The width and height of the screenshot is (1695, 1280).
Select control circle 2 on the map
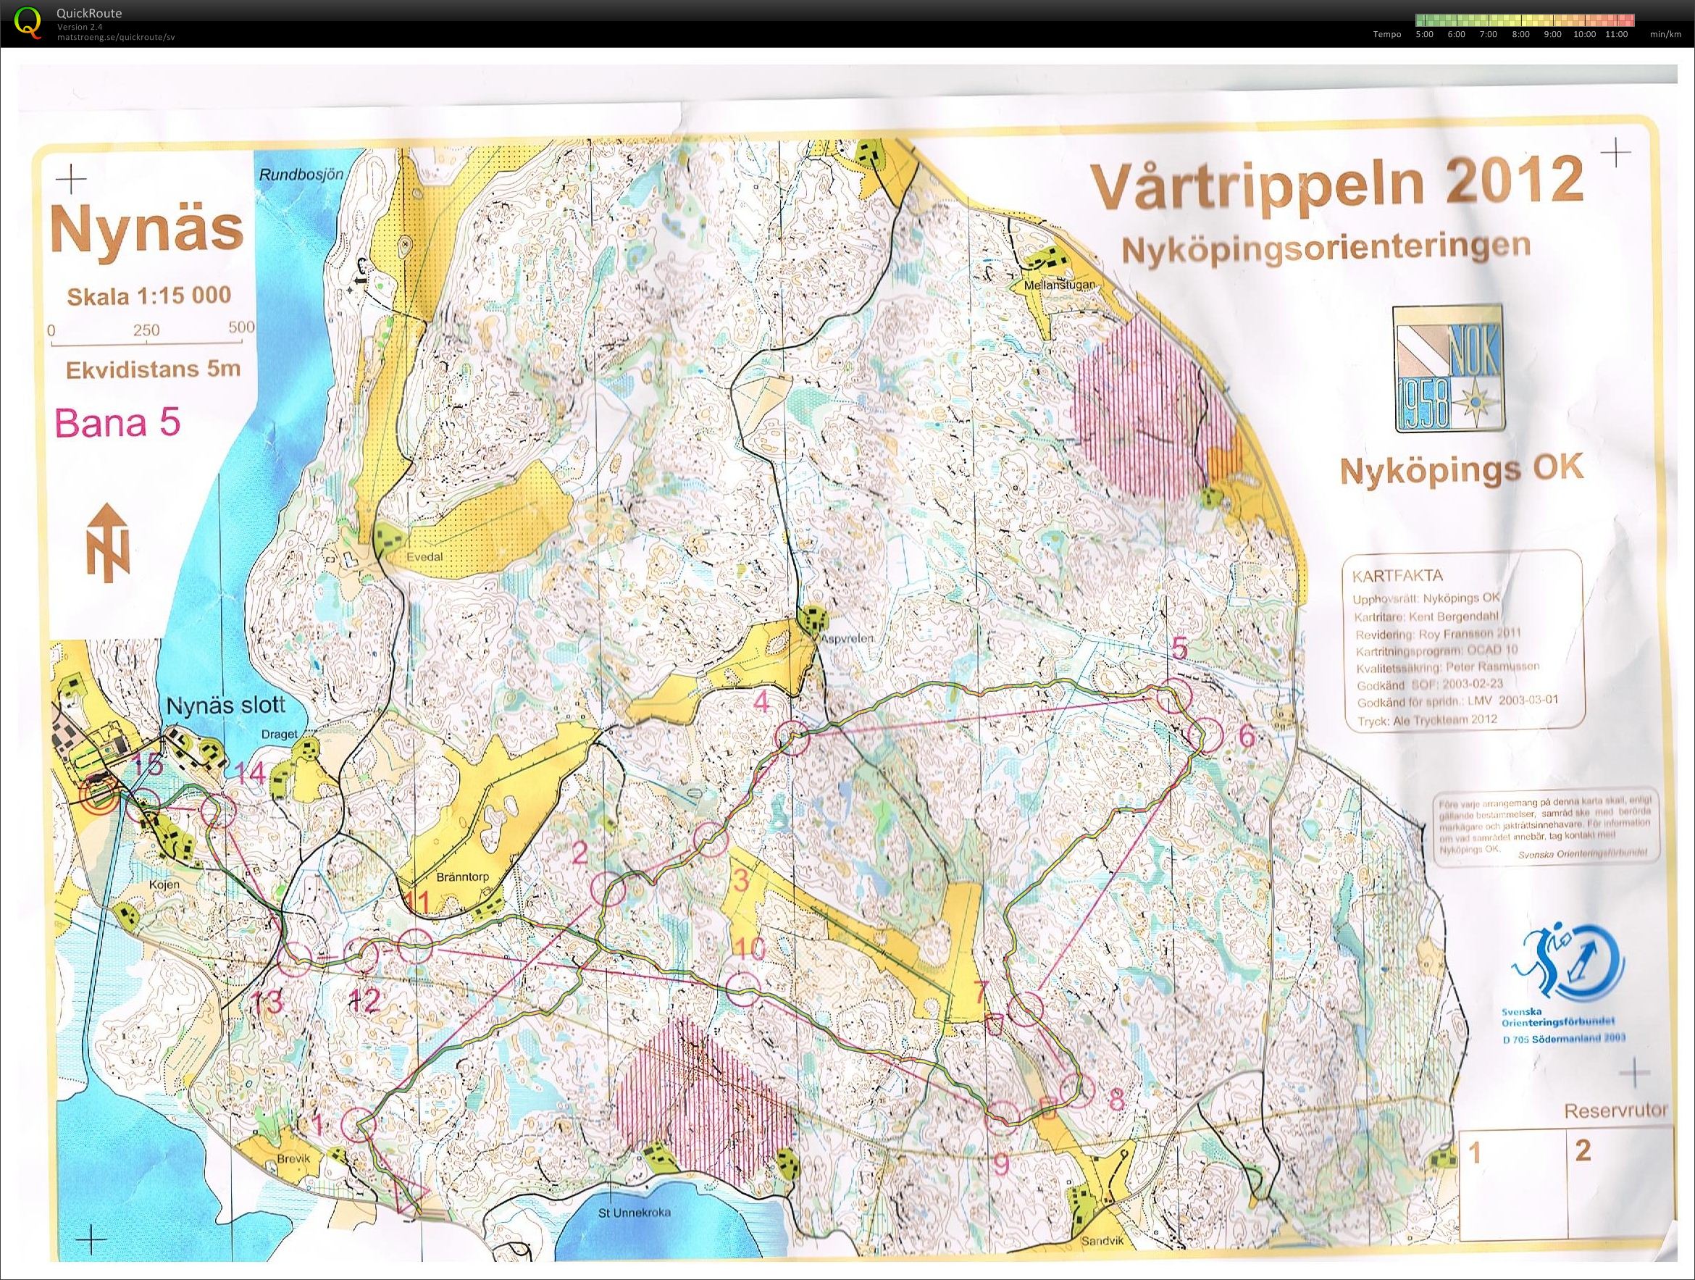pyautogui.click(x=610, y=889)
